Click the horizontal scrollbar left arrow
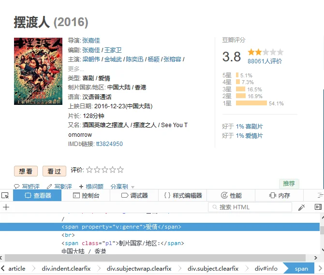The image size is (324, 275). pos(1,258)
